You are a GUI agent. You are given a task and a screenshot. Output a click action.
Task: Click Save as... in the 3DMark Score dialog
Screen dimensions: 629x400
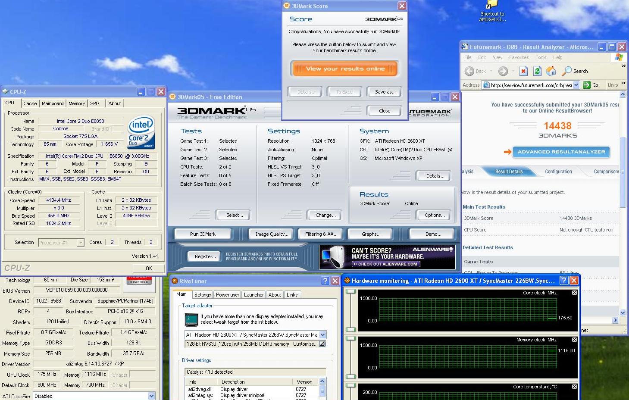[385, 92]
